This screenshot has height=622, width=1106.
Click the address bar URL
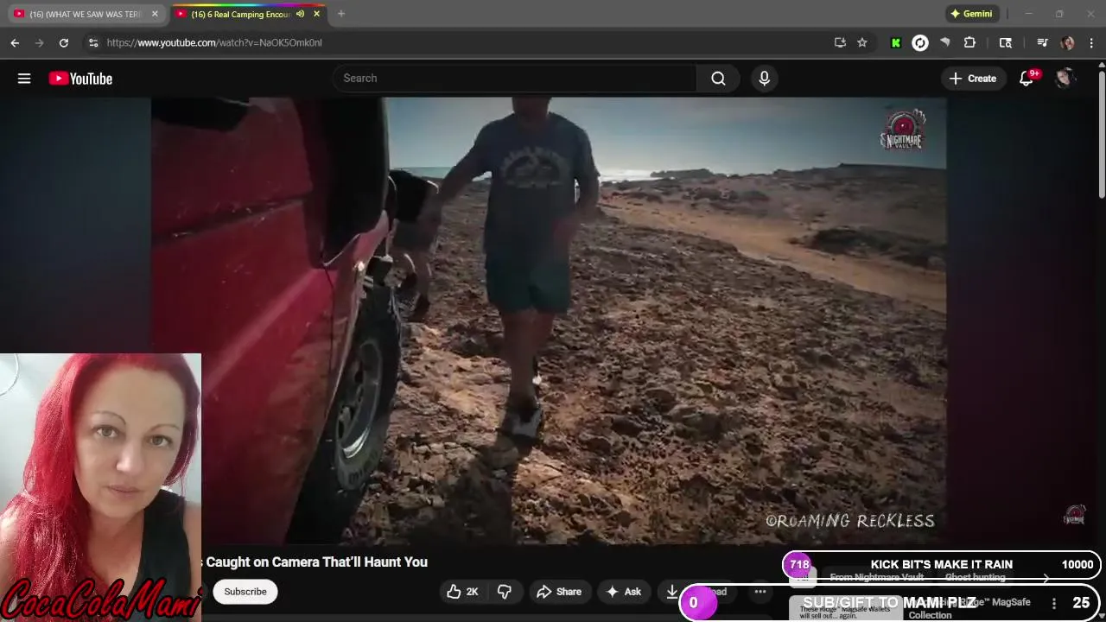(214, 42)
